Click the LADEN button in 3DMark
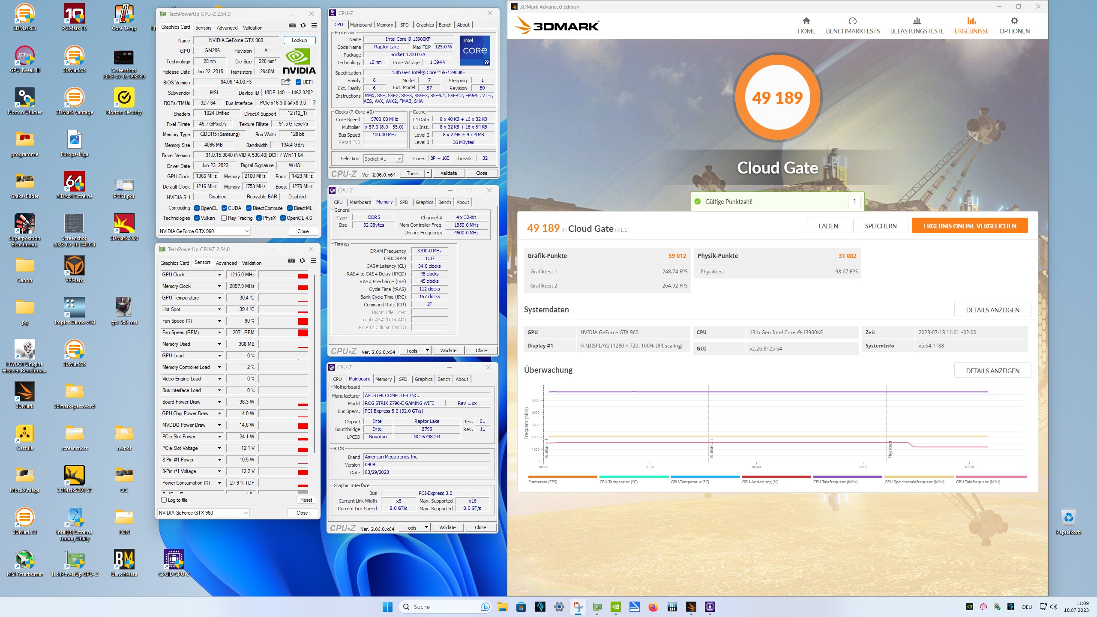Image resolution: width=1097 pixels, height=617 pixels. (x=828, y=226)
